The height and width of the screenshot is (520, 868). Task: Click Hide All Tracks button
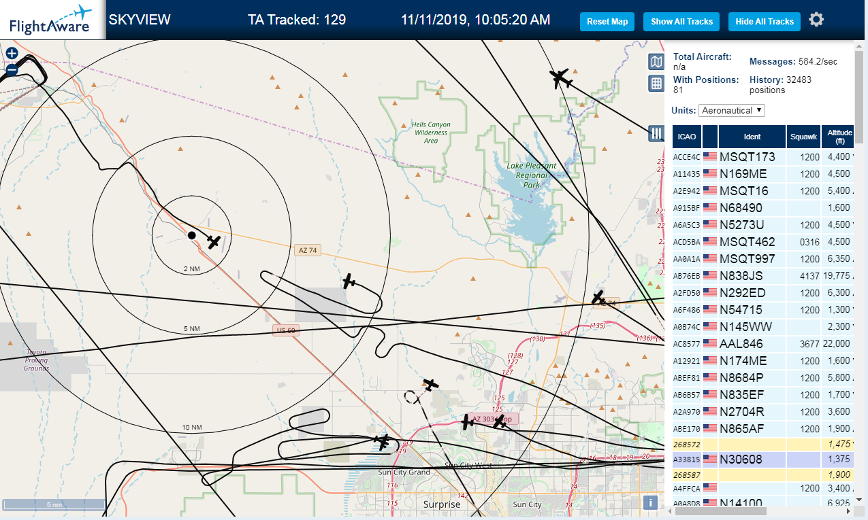click(x=765, y=22)
